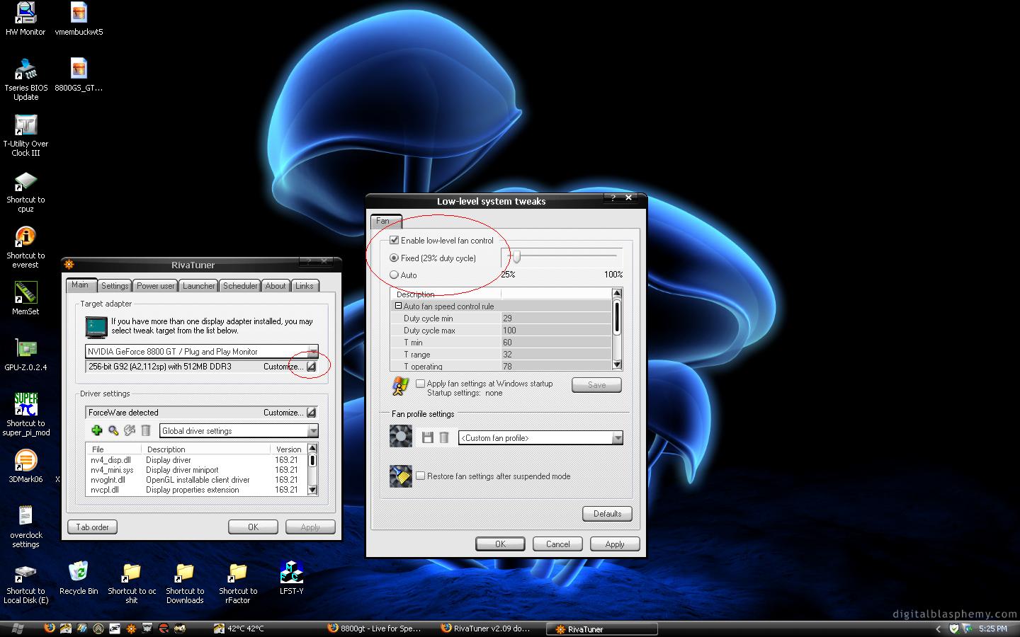Open the Windows Start button
Screen dimensions: 1020x637
[17, 629]
